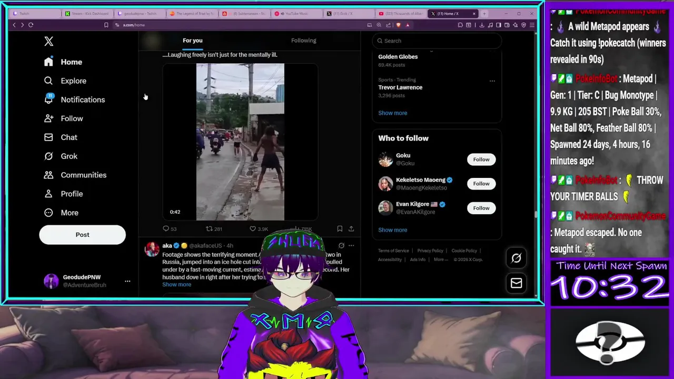Open more options dots on akafaceUS post

pos(351,245)
